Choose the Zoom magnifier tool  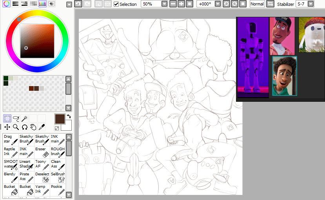[16, 127]
